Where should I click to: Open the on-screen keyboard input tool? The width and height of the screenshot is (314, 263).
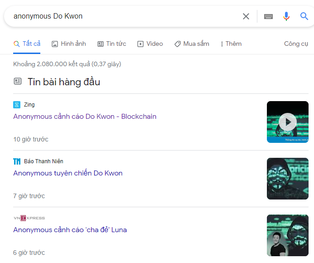[x=268, y=16]
